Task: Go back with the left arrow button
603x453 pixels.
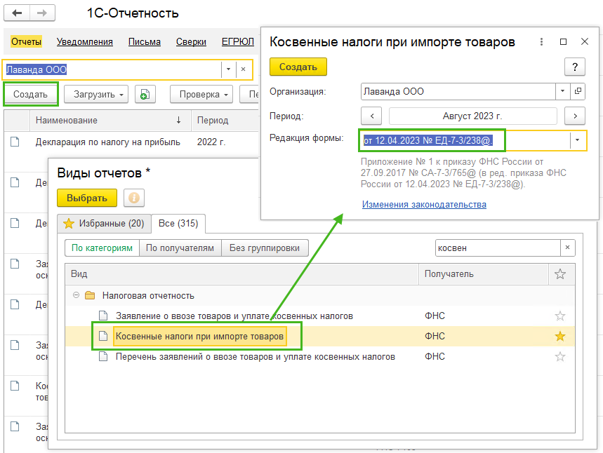Action: (x=17, y=13)
